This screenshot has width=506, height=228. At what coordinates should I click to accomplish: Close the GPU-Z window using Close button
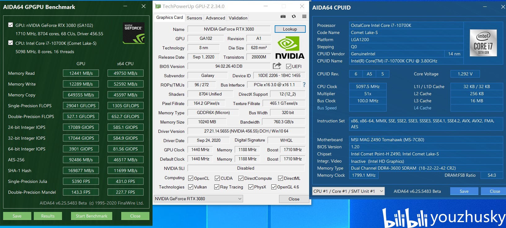click(294, 199)
